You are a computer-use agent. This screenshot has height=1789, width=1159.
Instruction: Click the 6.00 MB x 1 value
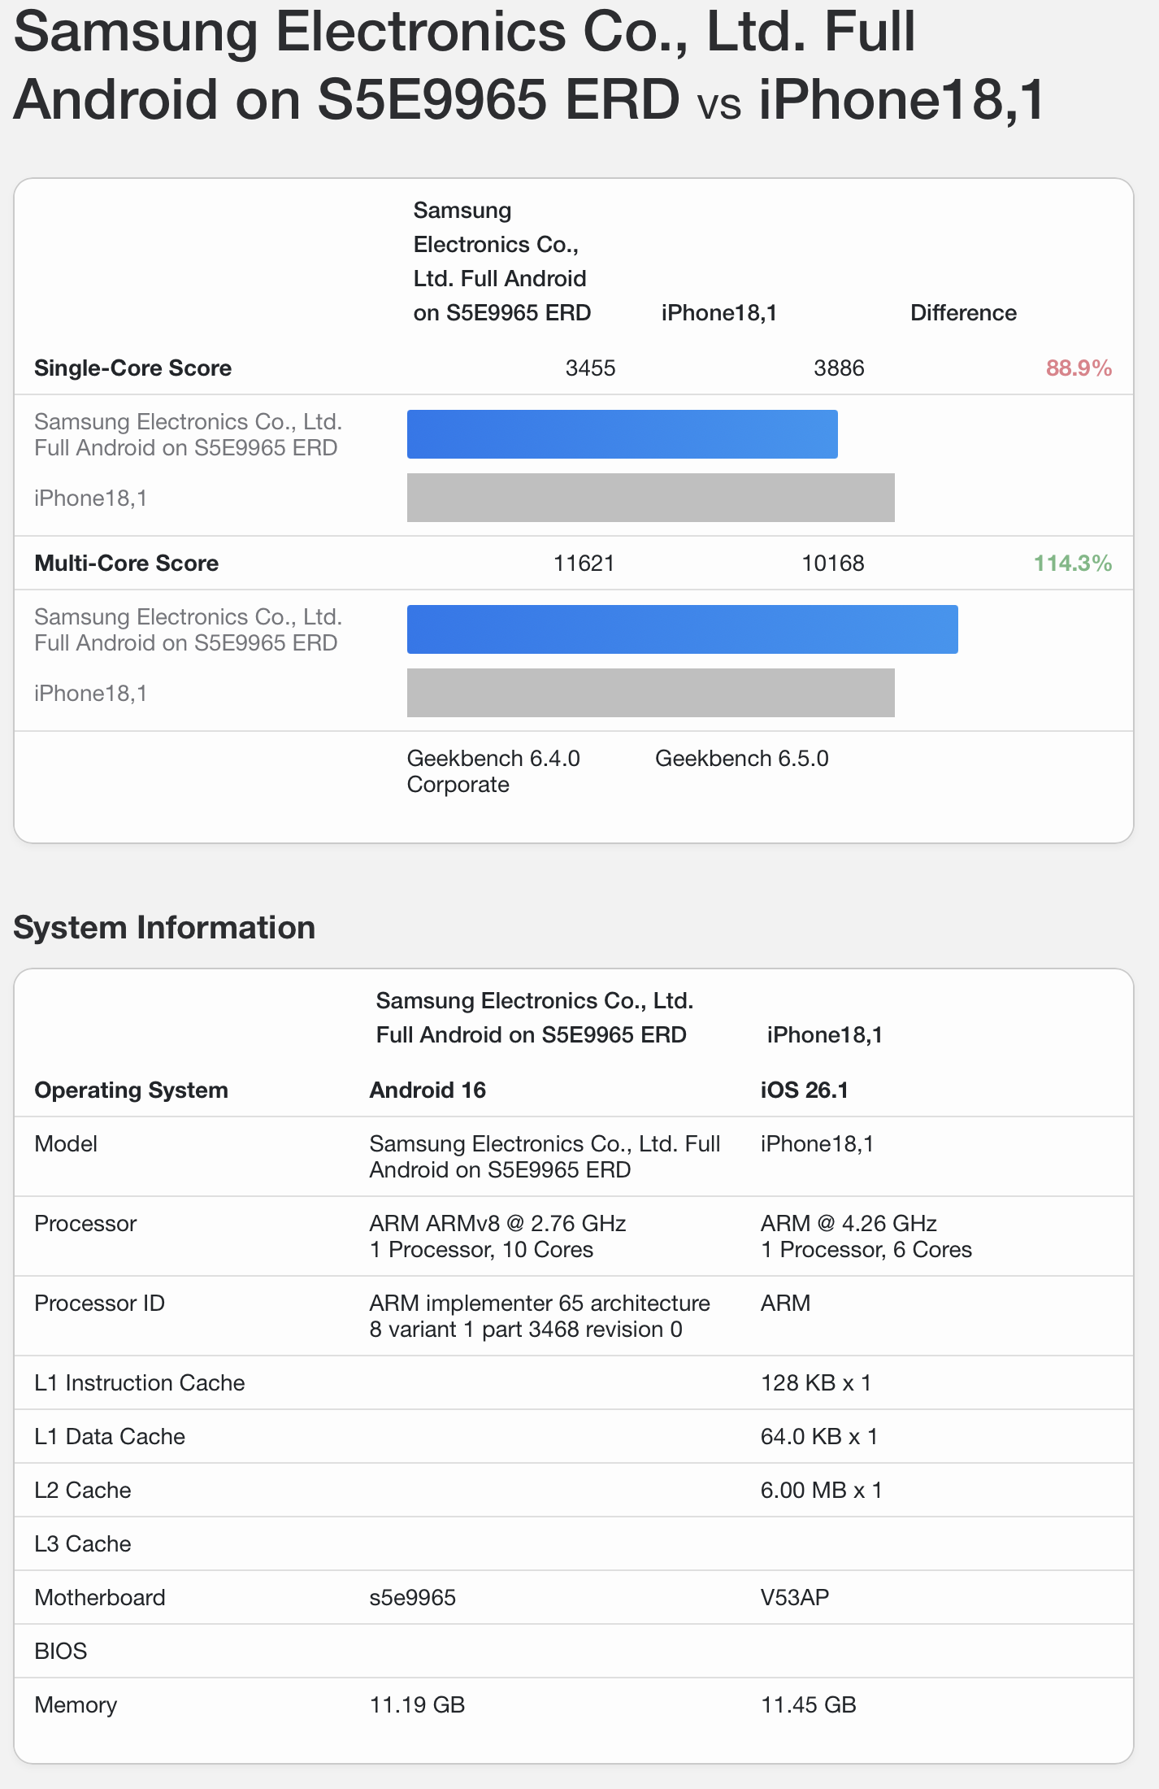pos(821,1491)
